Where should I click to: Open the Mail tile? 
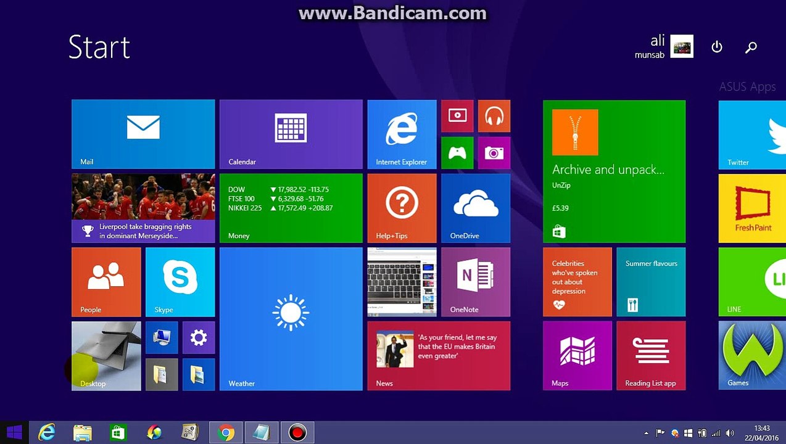[x=143, y=134]
